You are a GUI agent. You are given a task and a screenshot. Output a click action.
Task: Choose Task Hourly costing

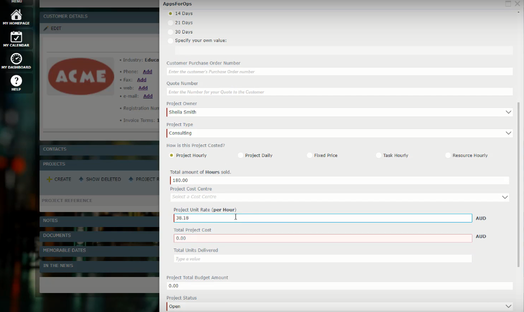point(379,155)
